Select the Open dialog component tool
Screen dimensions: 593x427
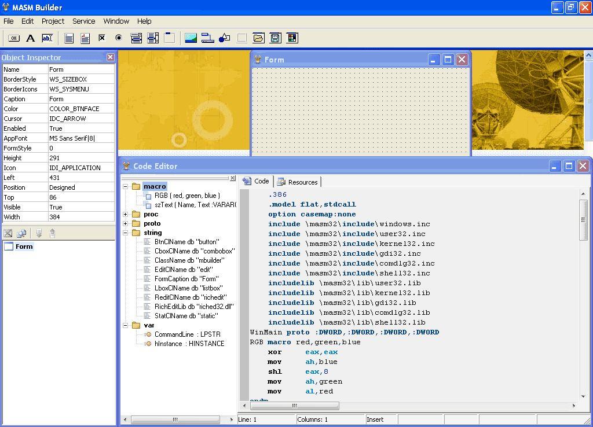coord(258,38)
